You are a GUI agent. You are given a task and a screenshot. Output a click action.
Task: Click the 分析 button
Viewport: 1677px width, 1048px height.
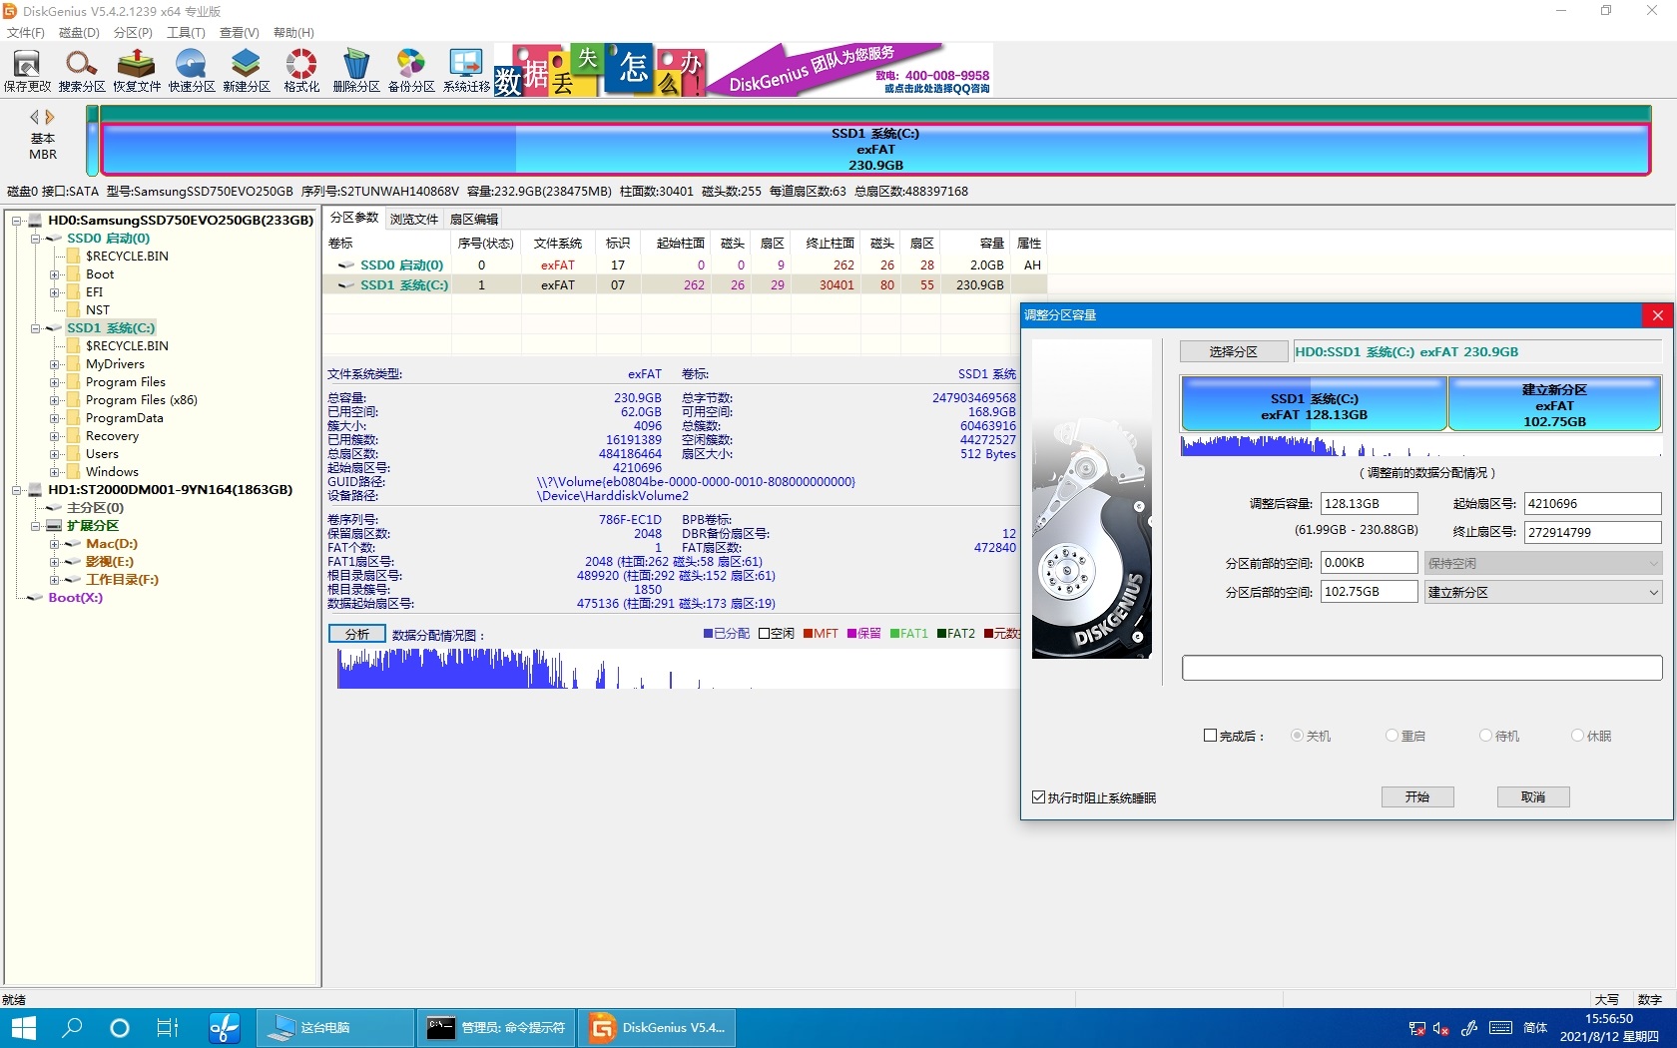pyautogui.click(x=356, y=634)
